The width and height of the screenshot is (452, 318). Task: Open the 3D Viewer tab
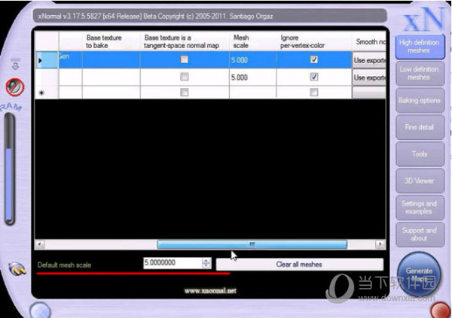click(x=420, y=180)
